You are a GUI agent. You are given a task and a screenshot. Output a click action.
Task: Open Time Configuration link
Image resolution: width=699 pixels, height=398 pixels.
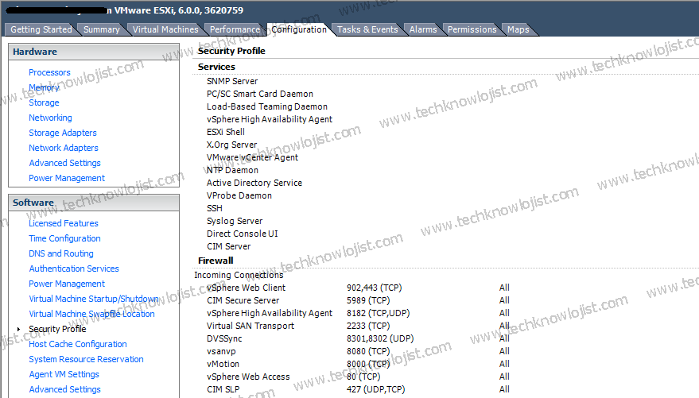coord(64,238)
